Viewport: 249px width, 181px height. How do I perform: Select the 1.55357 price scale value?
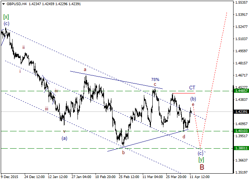[242, 2]
